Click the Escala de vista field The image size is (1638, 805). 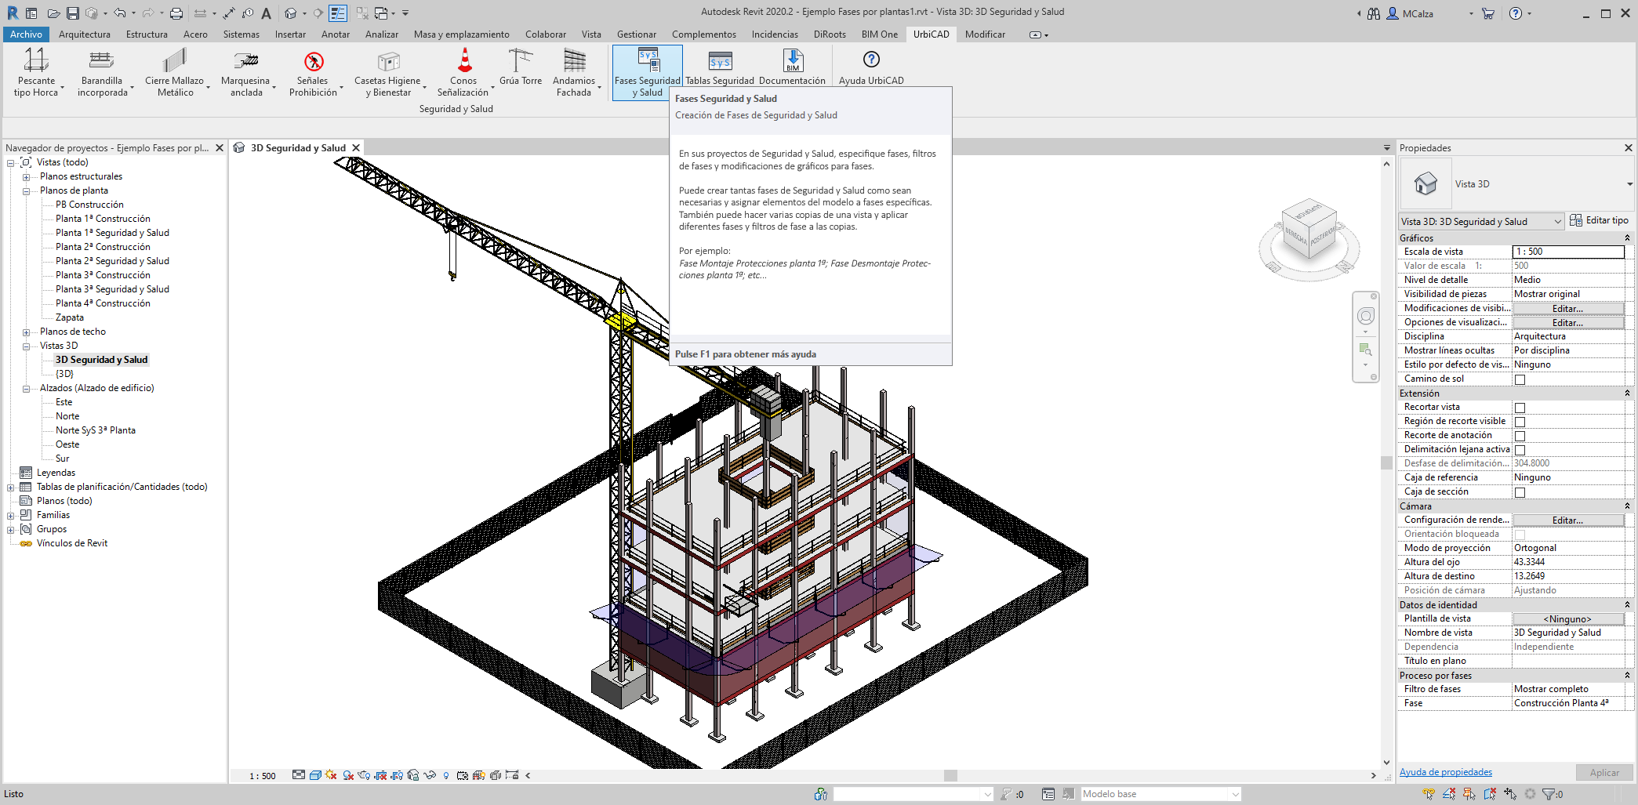pyautogui.click(x=1567, y=252)
